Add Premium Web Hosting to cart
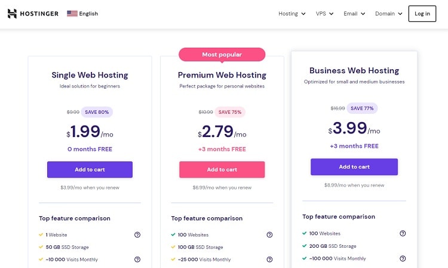 coord(222,170)
